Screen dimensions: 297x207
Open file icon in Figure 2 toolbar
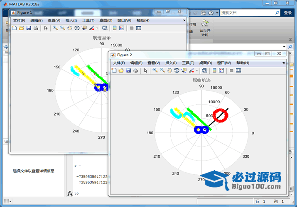click(121, 71)
